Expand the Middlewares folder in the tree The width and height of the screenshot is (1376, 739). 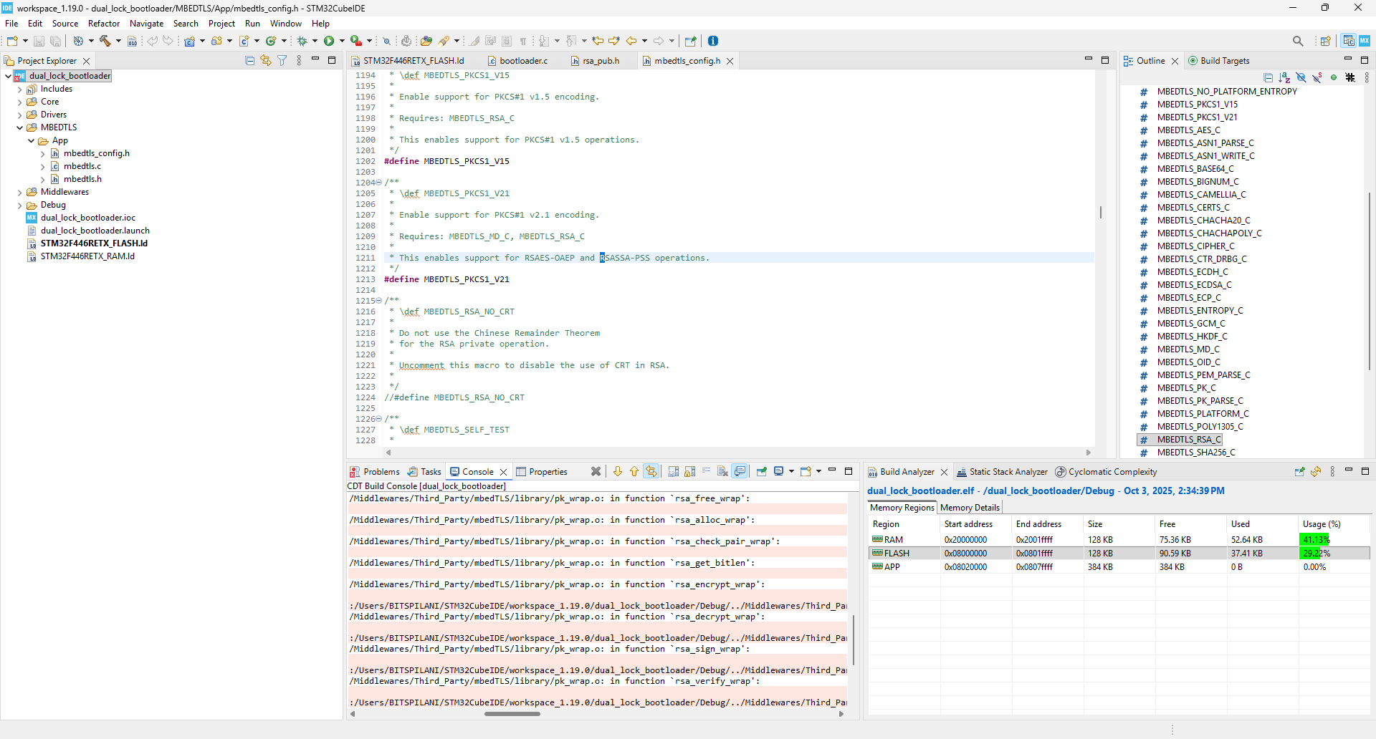point(19,192)
